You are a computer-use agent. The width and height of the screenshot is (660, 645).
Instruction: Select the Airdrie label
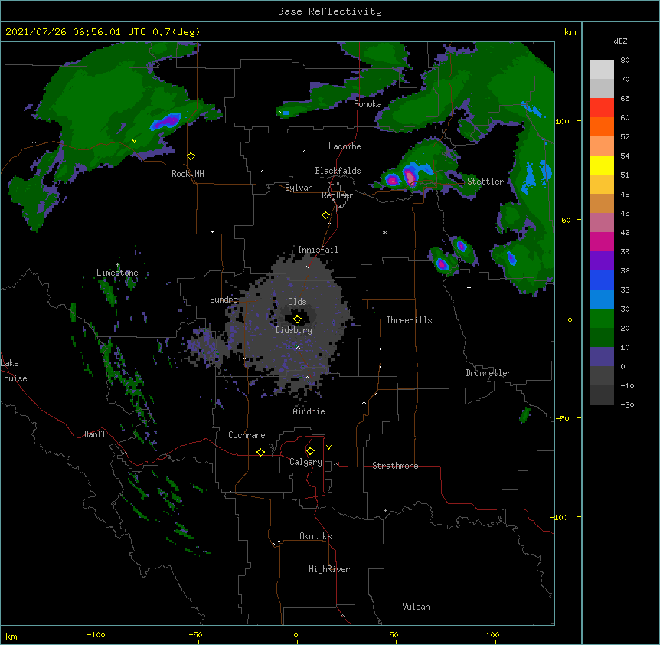[309, 411]
